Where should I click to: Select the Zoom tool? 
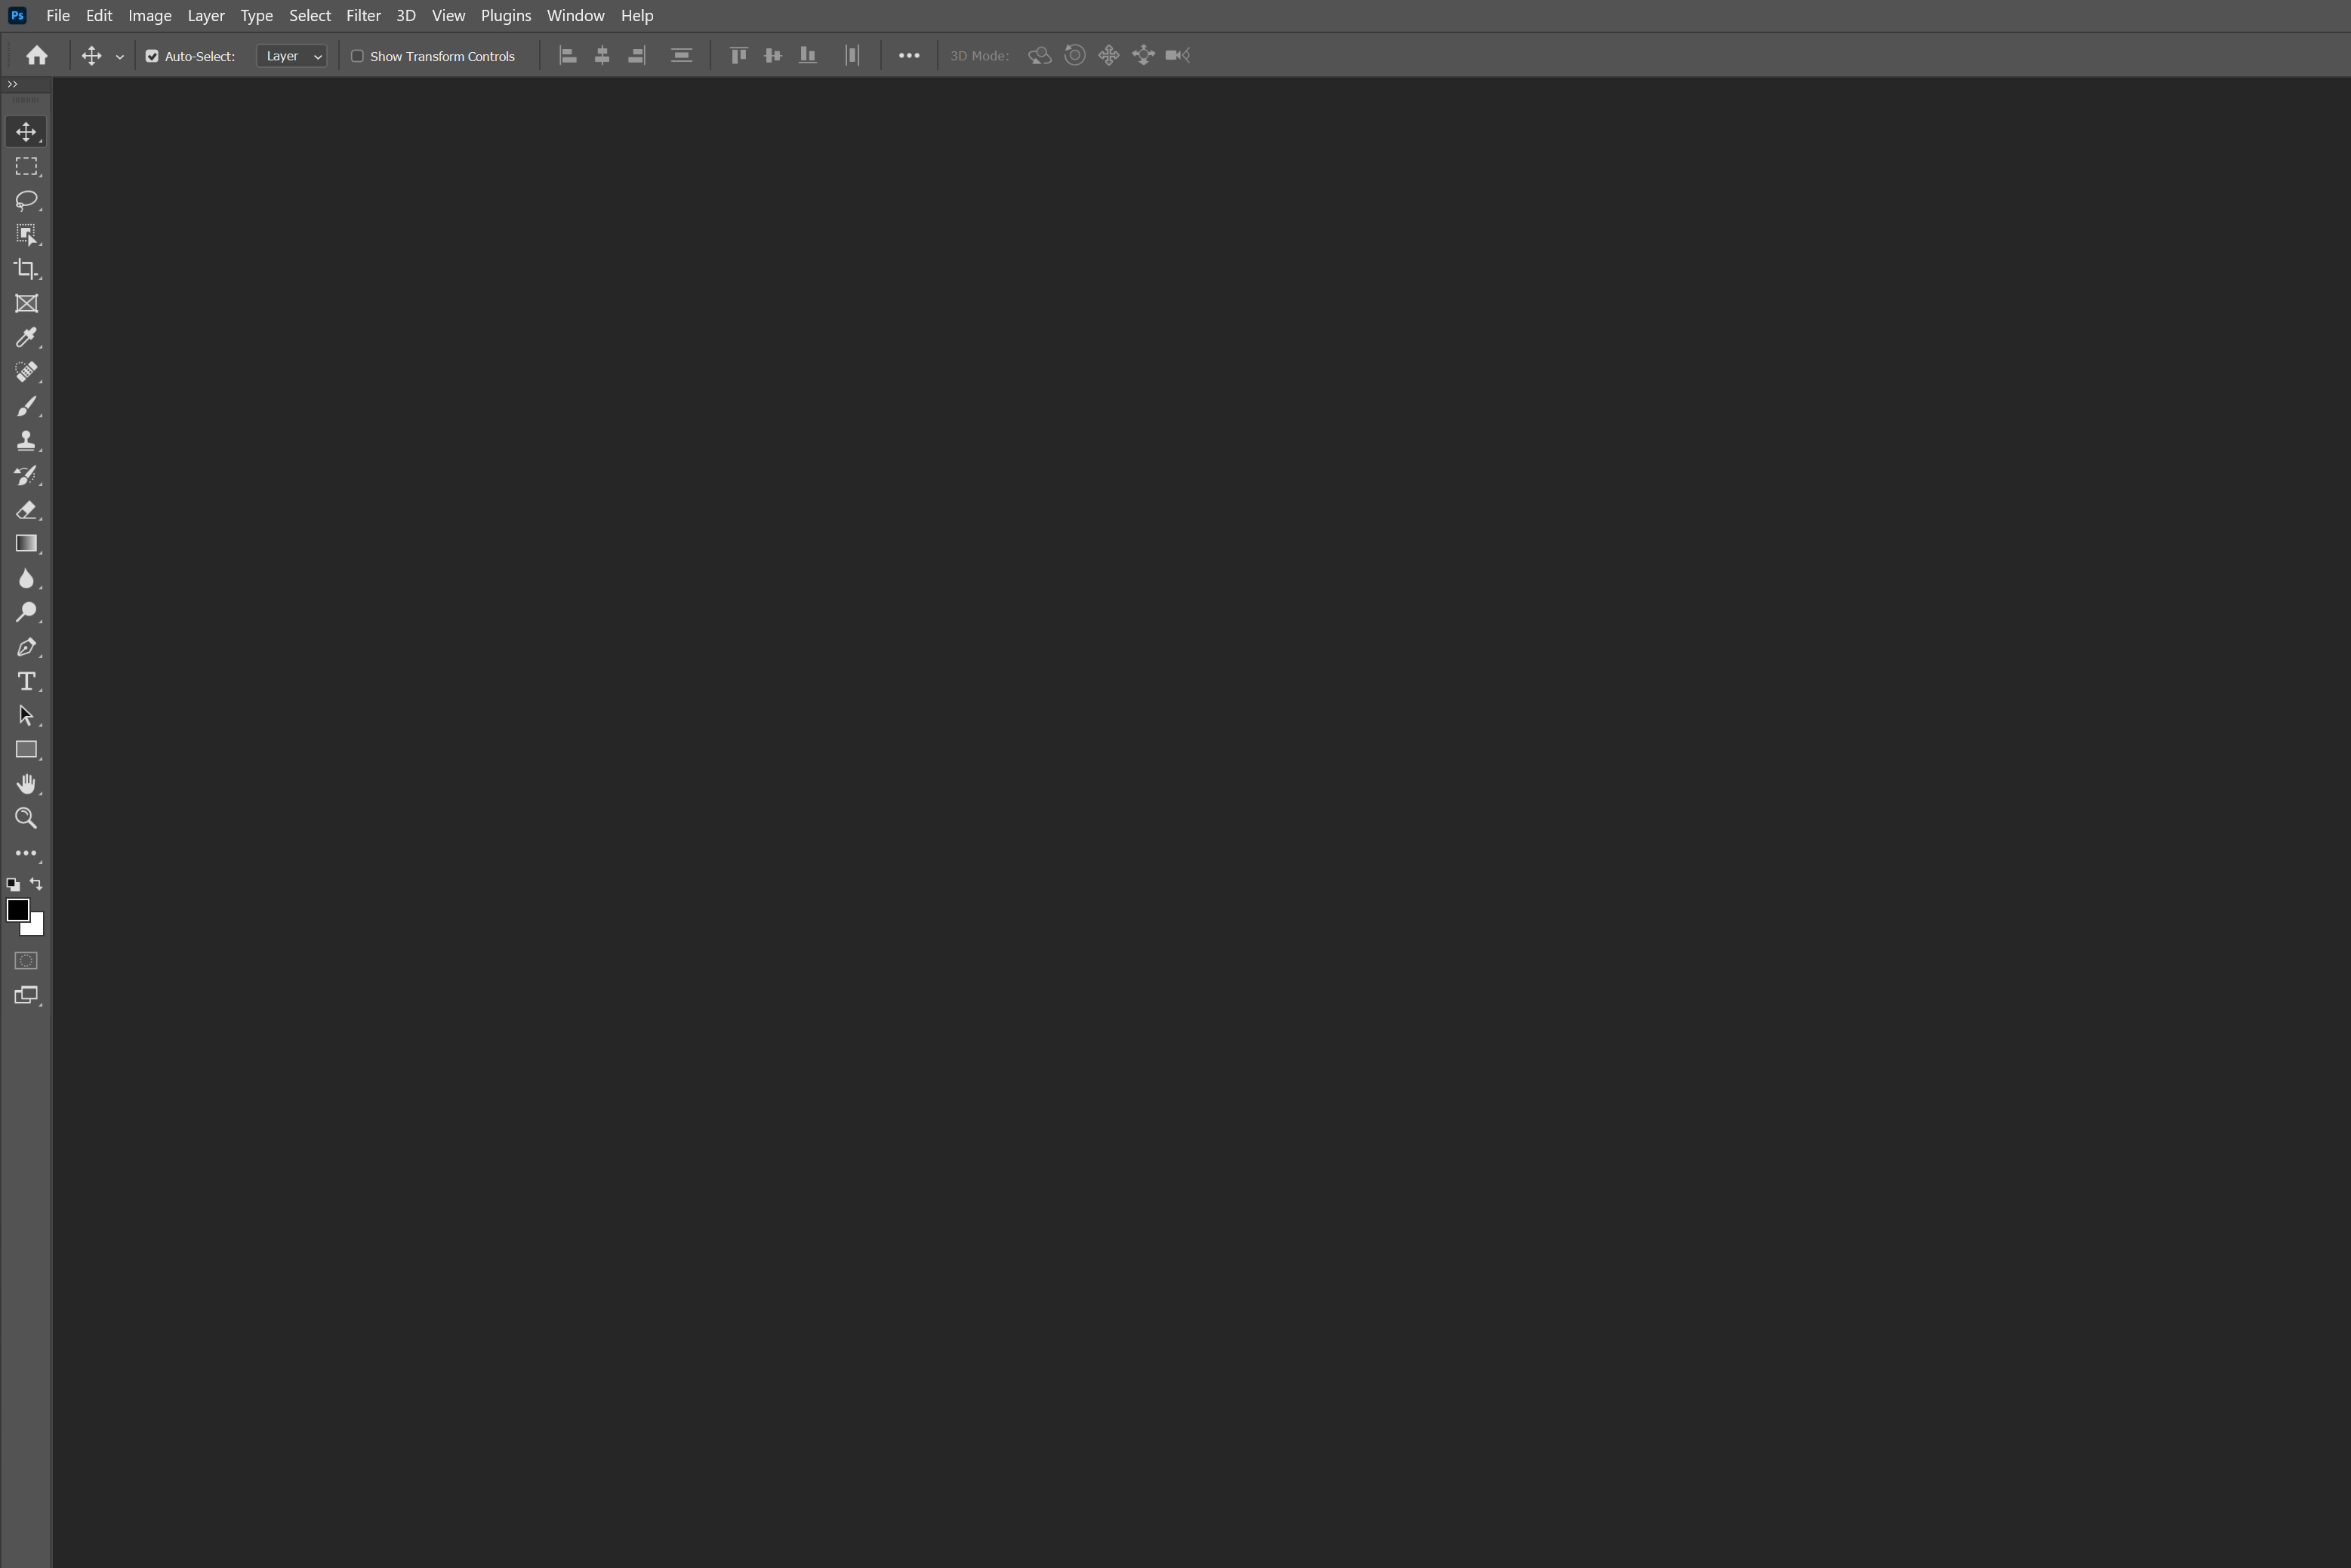click(x=26, y=817)
